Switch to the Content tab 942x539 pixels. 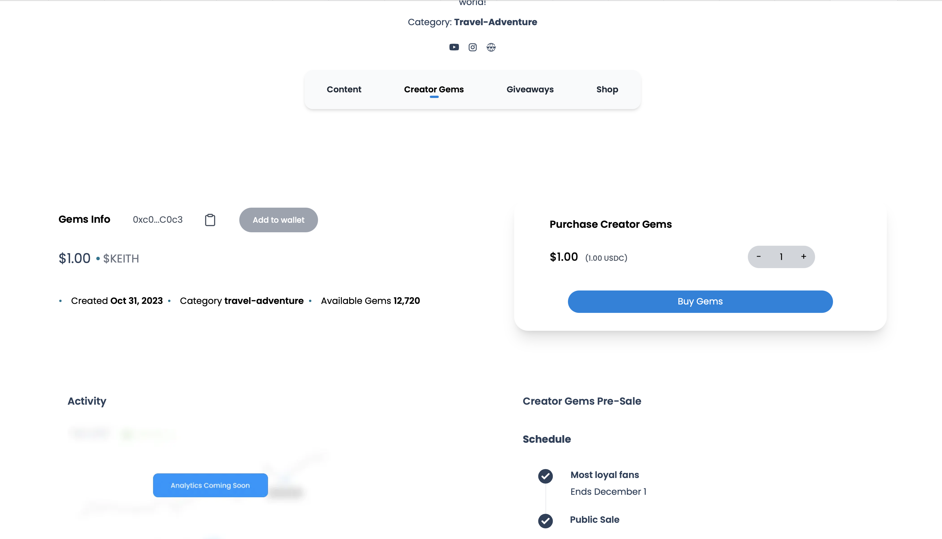pos(344,90)
